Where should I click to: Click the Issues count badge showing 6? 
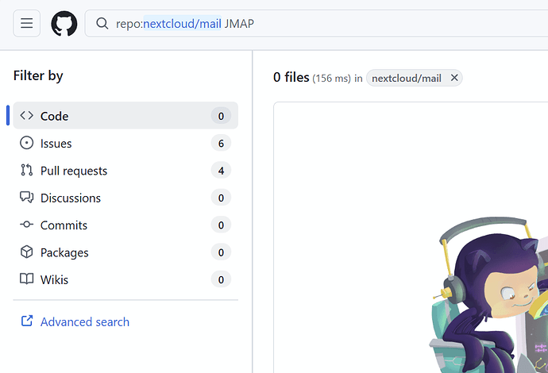tap(221, 143)
